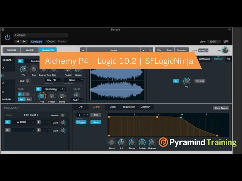The height and width of the screenshot is (181, 242).
Task: Switch to the SIMPLE view
Action: click(x=30, y=50)
